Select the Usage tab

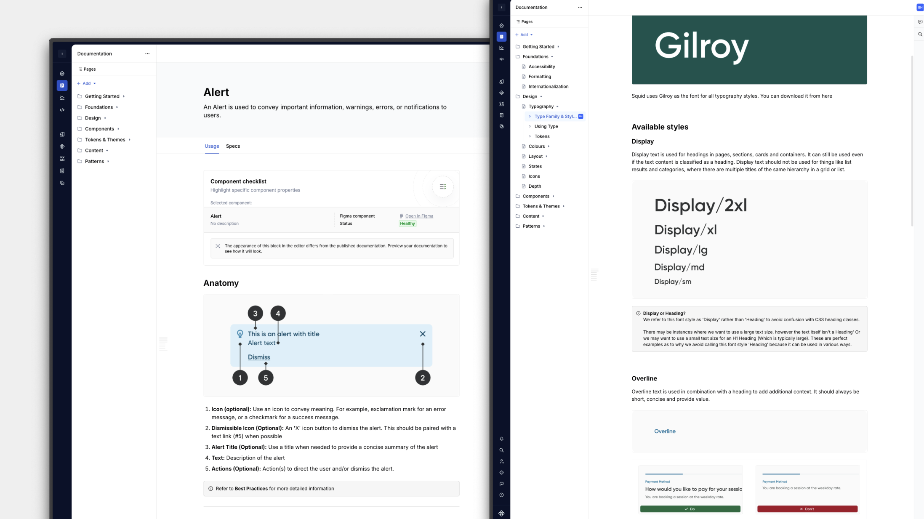[x=212, y=146]
